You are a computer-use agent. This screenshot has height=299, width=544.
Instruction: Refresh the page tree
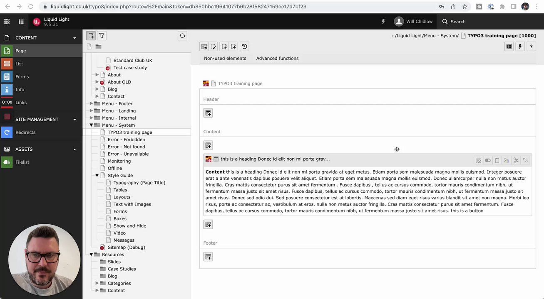(182, 36)
